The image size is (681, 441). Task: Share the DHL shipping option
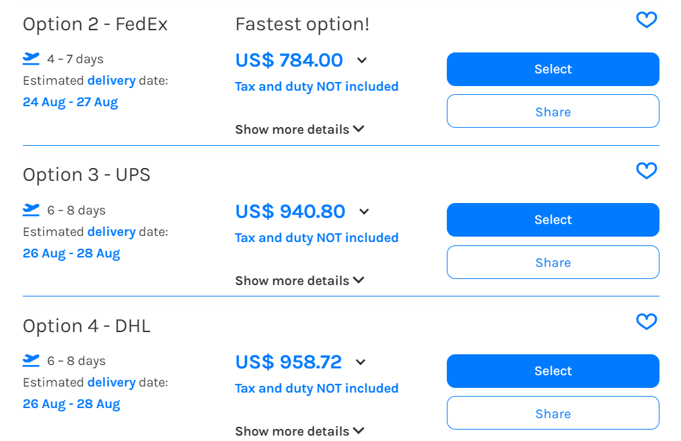coord(553,413)
